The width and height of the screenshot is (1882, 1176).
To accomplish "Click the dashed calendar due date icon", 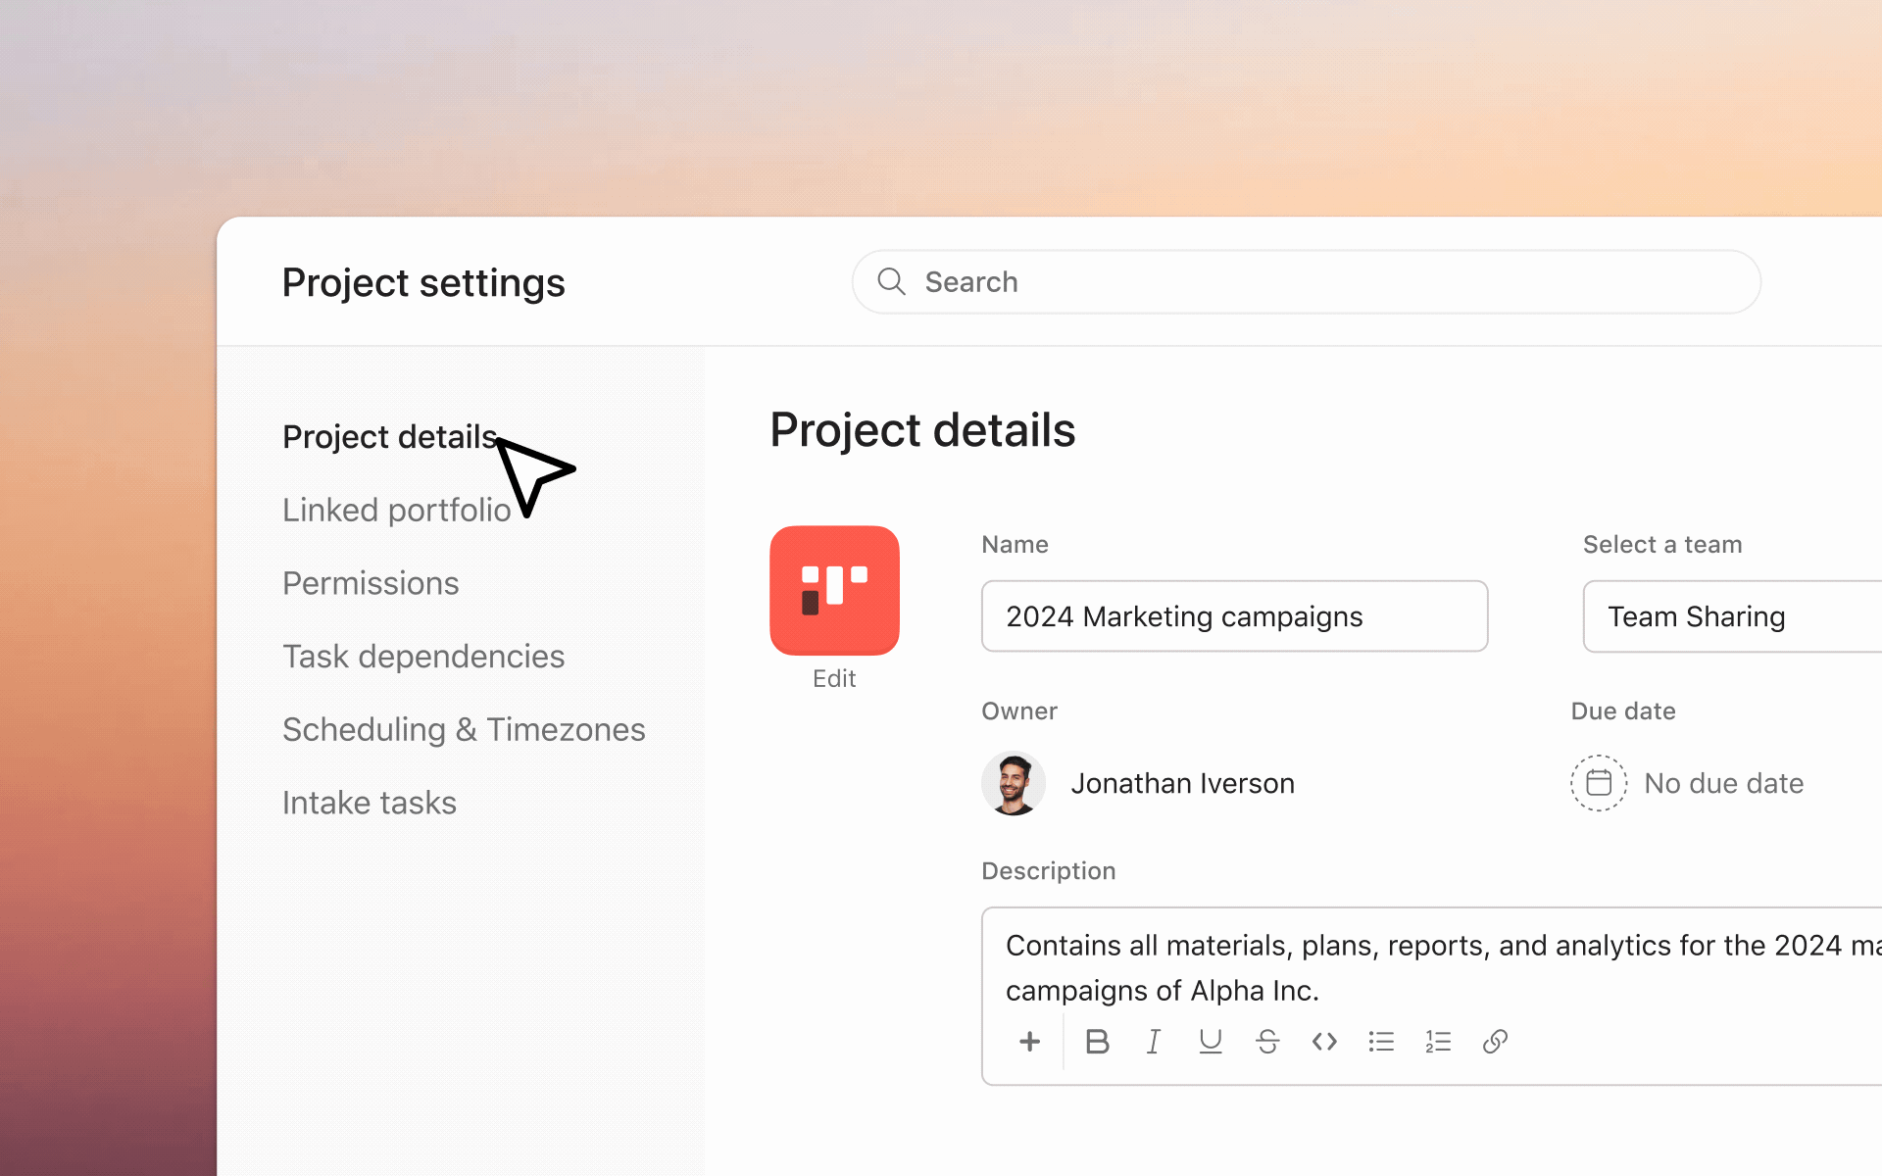I will [x=1599, y=782].
